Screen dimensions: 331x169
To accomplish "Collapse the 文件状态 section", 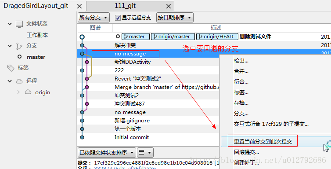I will click(x=10, y=24).
